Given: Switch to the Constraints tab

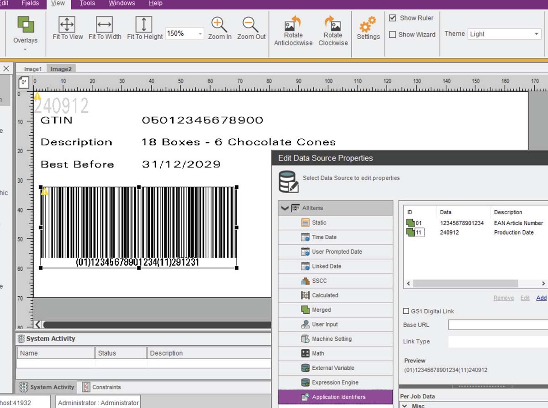Looking at the screenshot, I should 101,387.
